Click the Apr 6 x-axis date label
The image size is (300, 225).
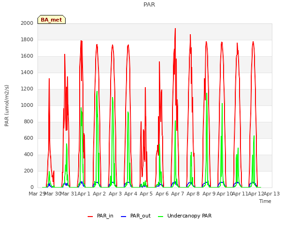click(x=162, y=194)
